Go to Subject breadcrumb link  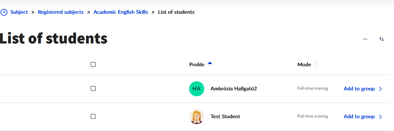point(19,12)
